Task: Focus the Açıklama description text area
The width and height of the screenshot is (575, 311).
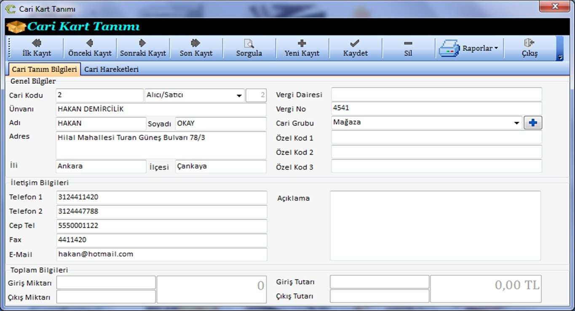Action: pos(435,226)
